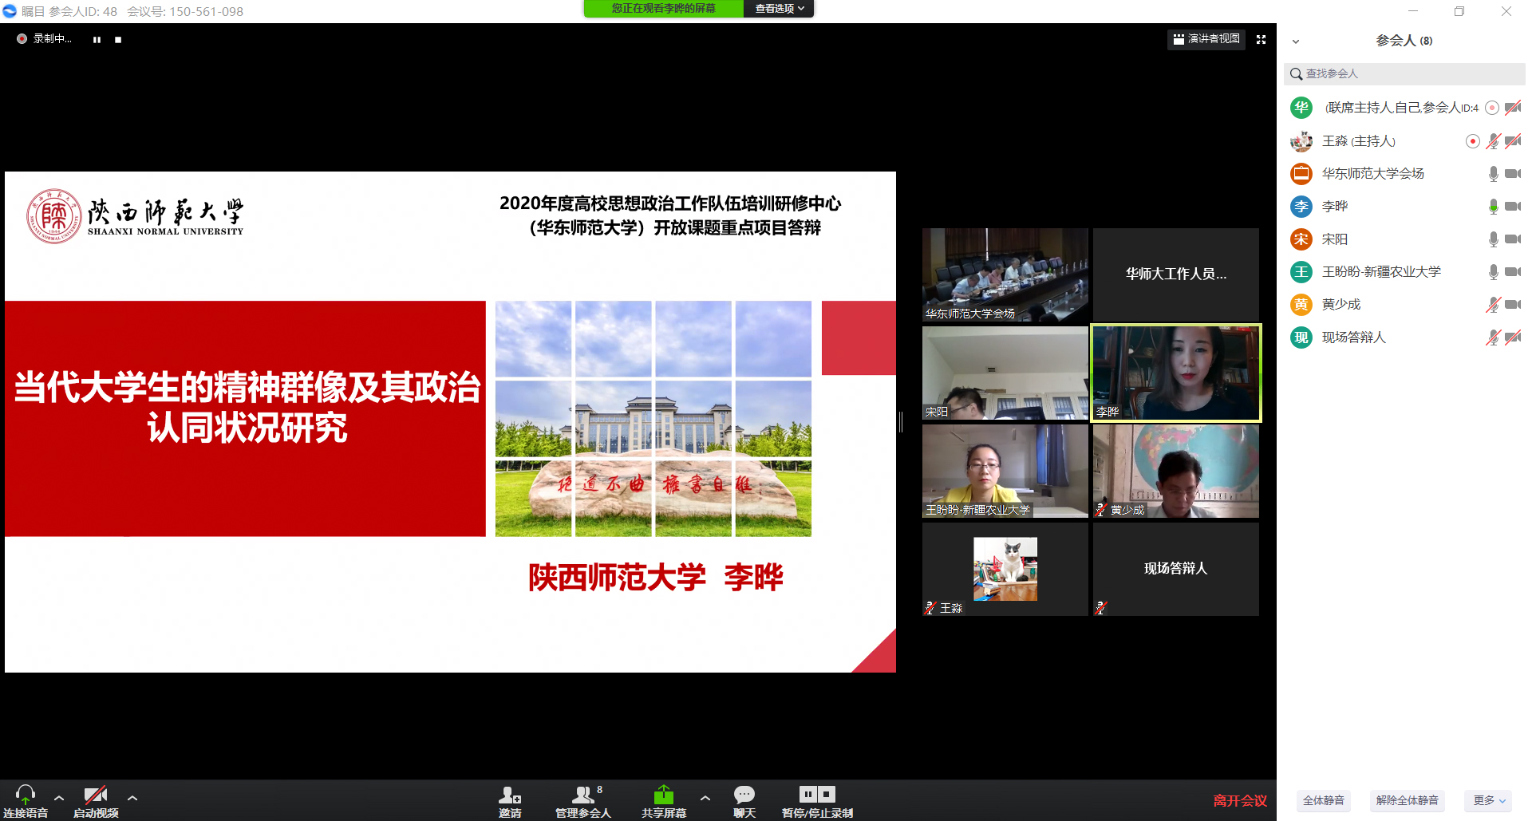Pause the recording at top-left
1532x821 pixels.
tap(97, 39)
